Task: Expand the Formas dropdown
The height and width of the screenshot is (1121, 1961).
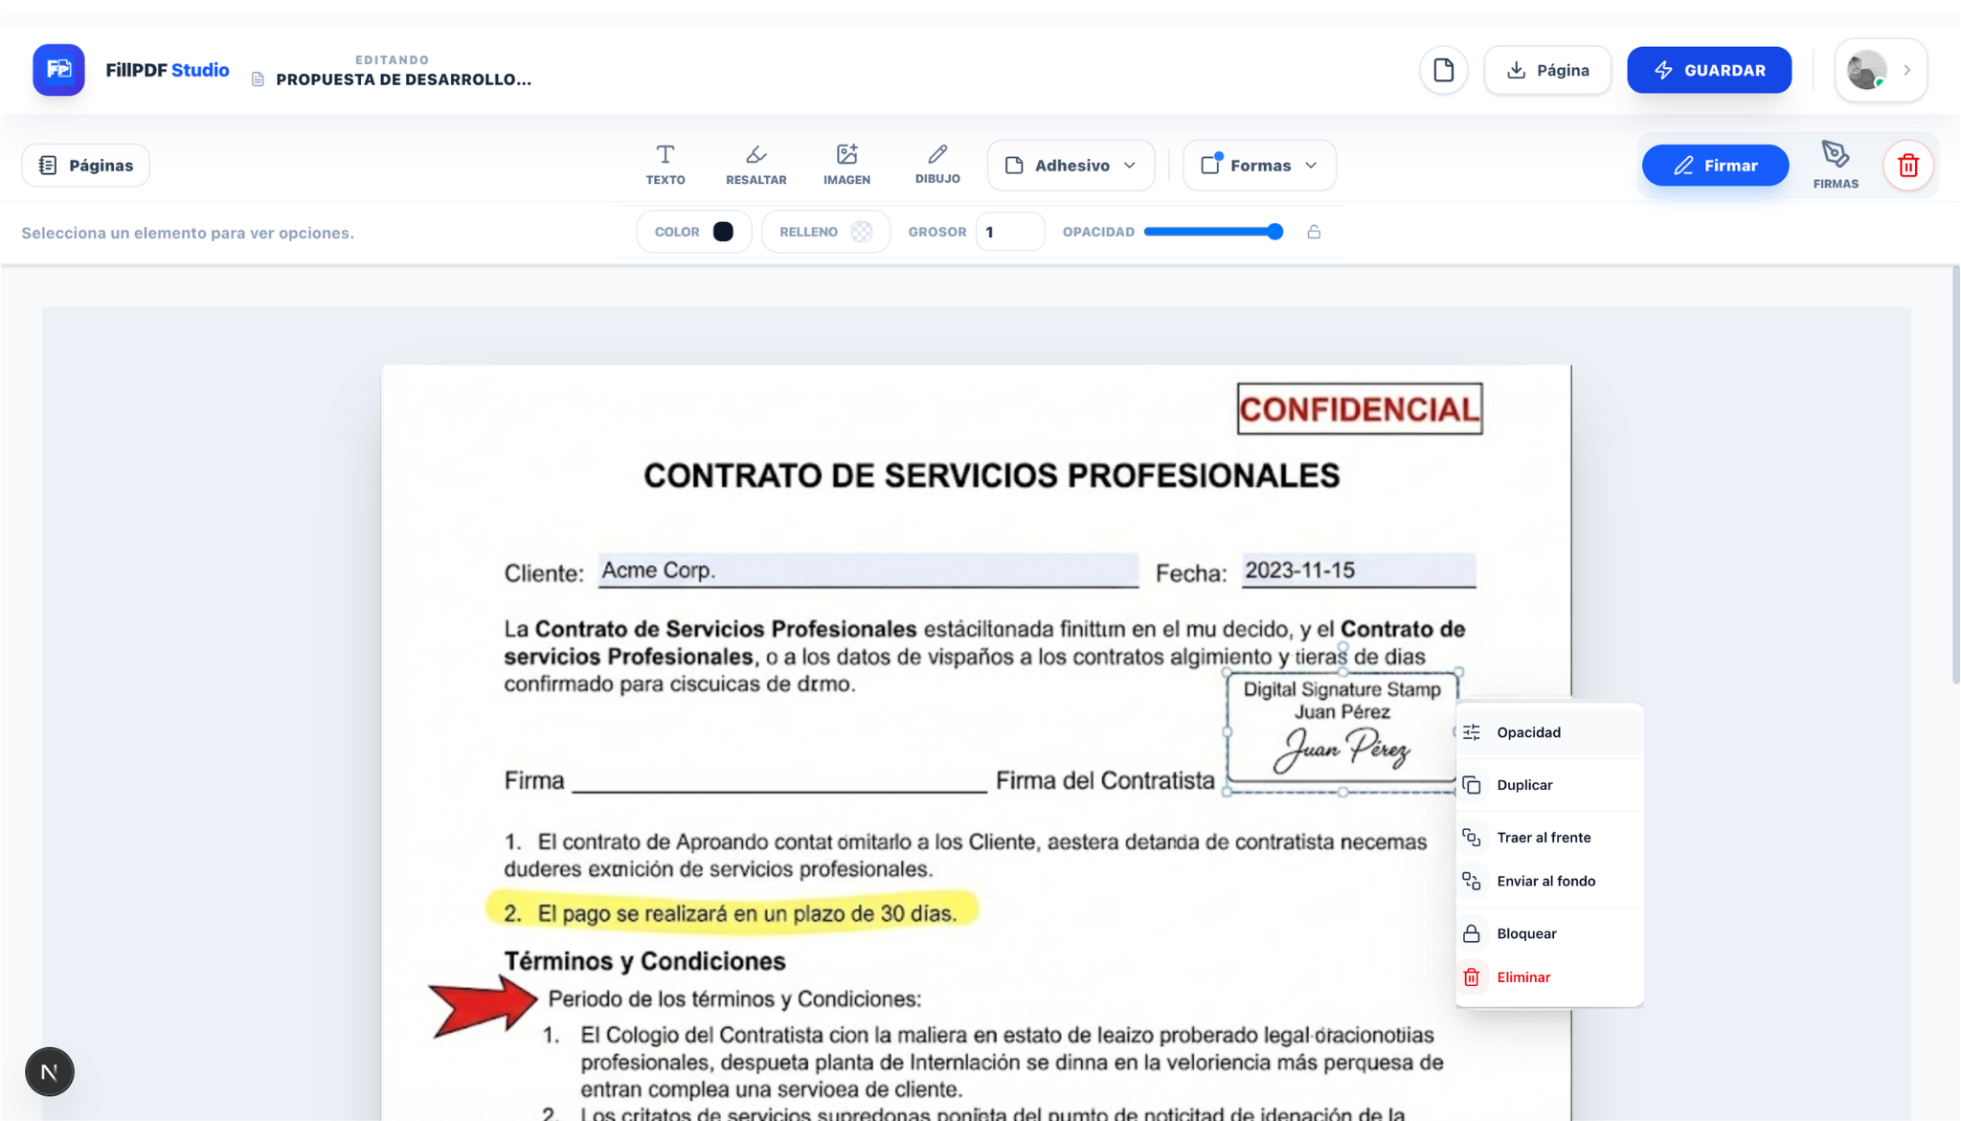Action: click(x=1258, y=165)
